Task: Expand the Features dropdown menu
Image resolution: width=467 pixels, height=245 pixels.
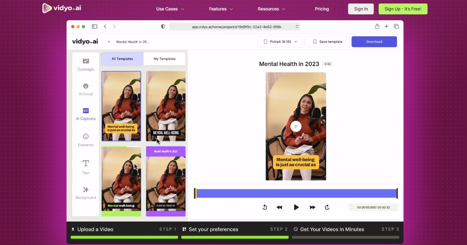Action: tap(221, 9)
